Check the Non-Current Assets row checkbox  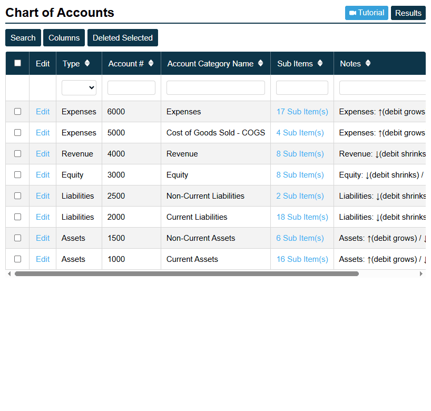coord(17,238)
